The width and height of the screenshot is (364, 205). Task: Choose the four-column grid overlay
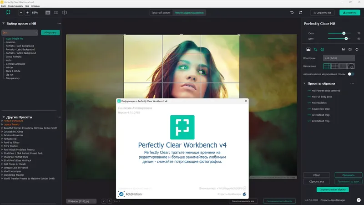335,66
